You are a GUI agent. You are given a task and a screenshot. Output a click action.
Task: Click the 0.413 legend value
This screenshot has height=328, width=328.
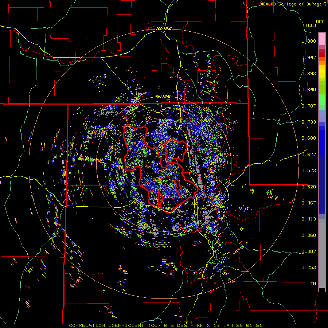point(309,219)
